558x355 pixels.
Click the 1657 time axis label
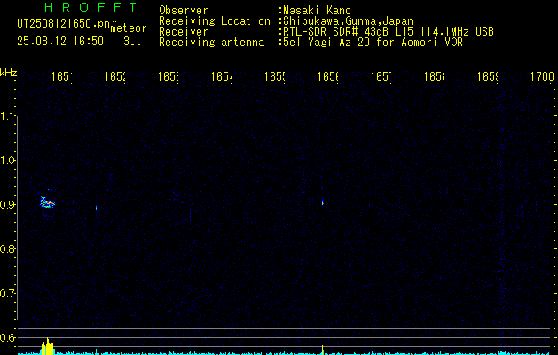click(x=381, y=76)
